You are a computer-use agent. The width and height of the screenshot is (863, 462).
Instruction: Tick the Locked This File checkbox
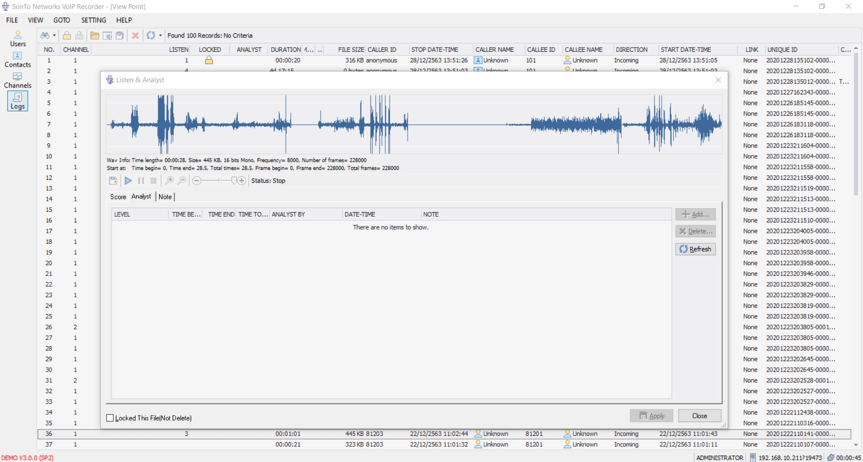pos(110,418)
